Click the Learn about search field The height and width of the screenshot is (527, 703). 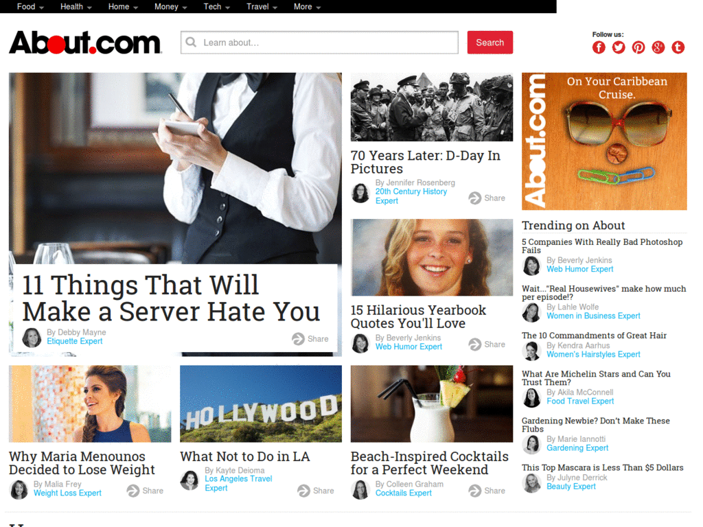(x=319, y=43)
